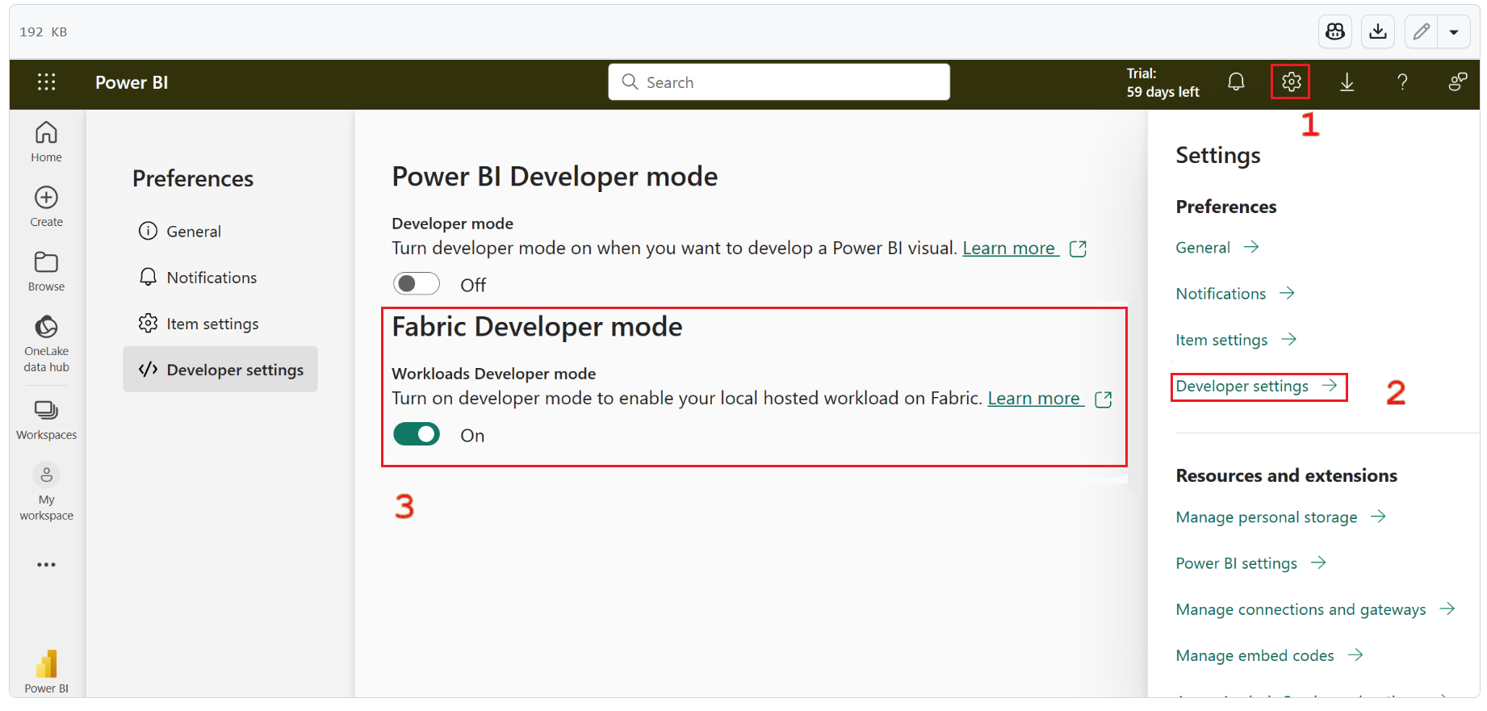Click into the Search box
Viewport: 1487px width, 711px height.
click(779, 82)
